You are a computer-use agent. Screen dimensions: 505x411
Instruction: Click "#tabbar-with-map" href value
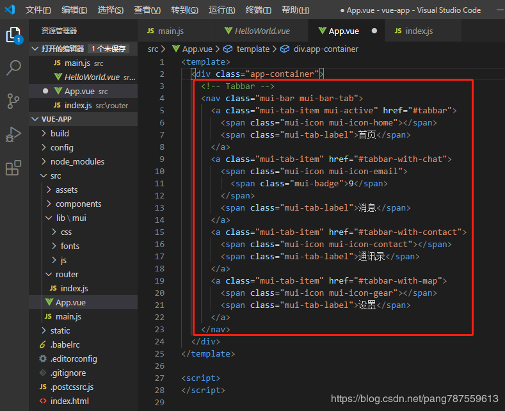click(x=397, y=281)
